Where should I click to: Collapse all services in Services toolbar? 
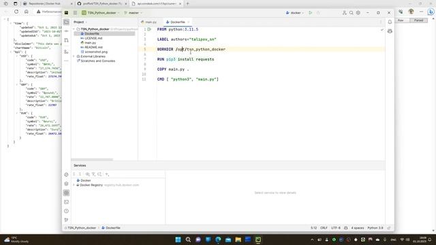80,174
